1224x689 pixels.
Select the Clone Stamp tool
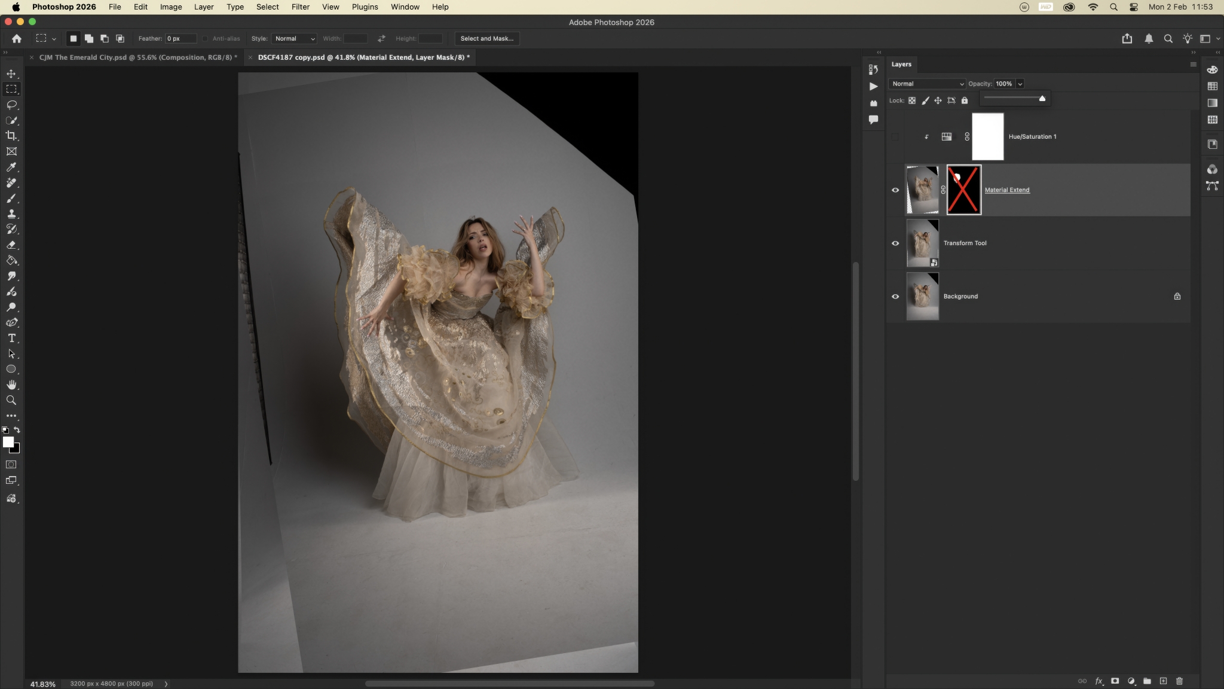coord(11,214)
